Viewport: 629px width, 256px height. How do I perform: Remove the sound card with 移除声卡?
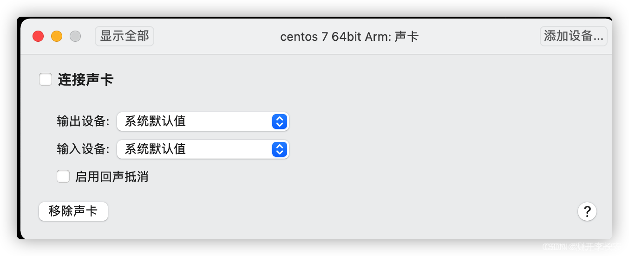pyautogui.click(x=73, y=211)
